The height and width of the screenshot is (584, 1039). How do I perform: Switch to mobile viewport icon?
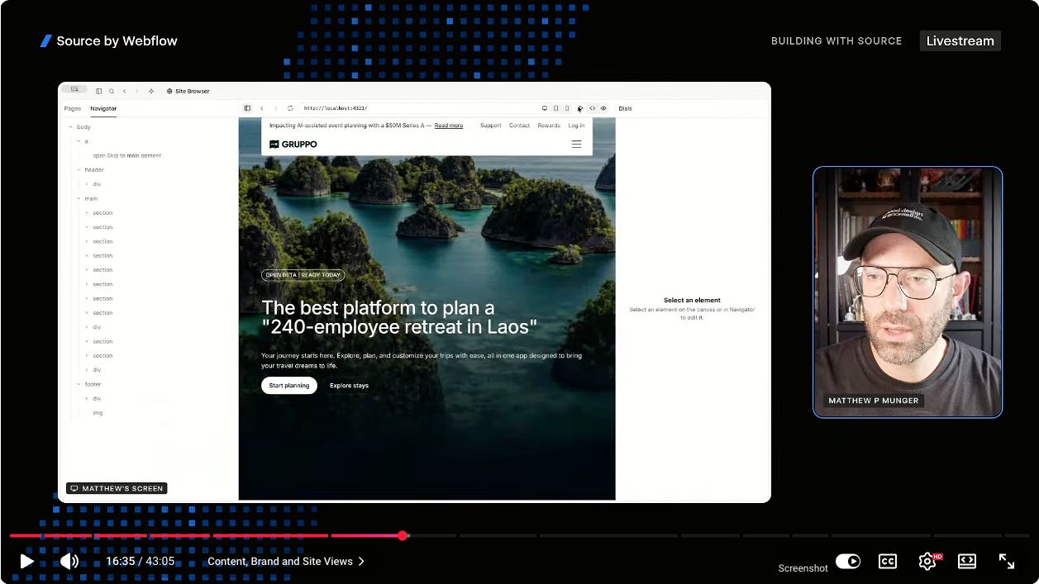567,108
